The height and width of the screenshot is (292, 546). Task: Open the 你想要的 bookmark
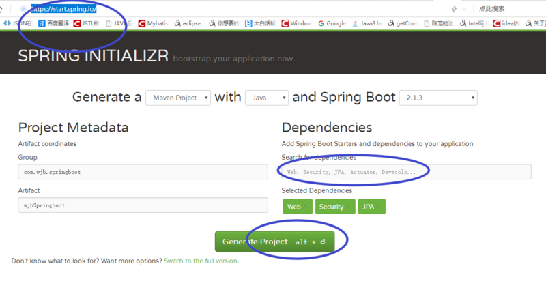[x=224, y=23]
